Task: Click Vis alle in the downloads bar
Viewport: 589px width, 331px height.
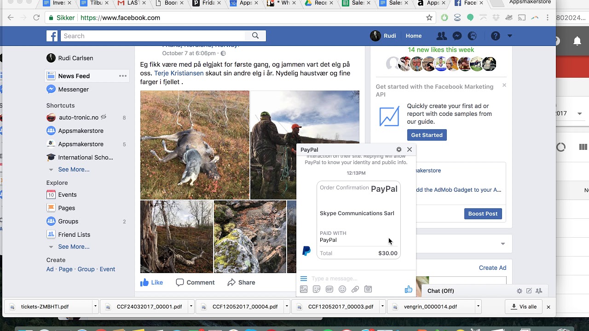Action: (524, 307)
